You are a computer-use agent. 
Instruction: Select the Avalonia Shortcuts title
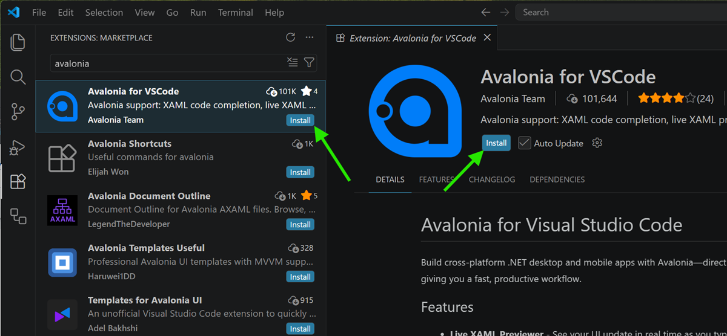130,144
